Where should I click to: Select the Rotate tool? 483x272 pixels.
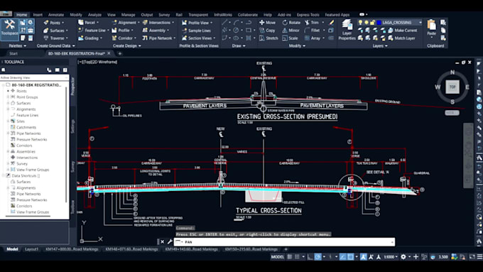click(x=291, y=23)
